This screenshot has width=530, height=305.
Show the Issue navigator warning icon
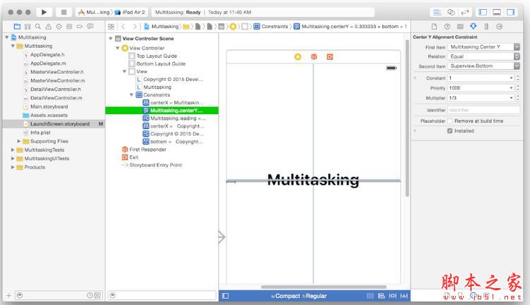click(x=49, y=26)
